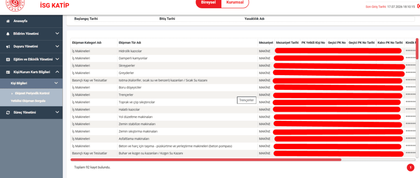420x178 pixels.
Task: Collapse Kişi/Kurum Kartı Bilgileri chevron
Action: tap(57, 72)
